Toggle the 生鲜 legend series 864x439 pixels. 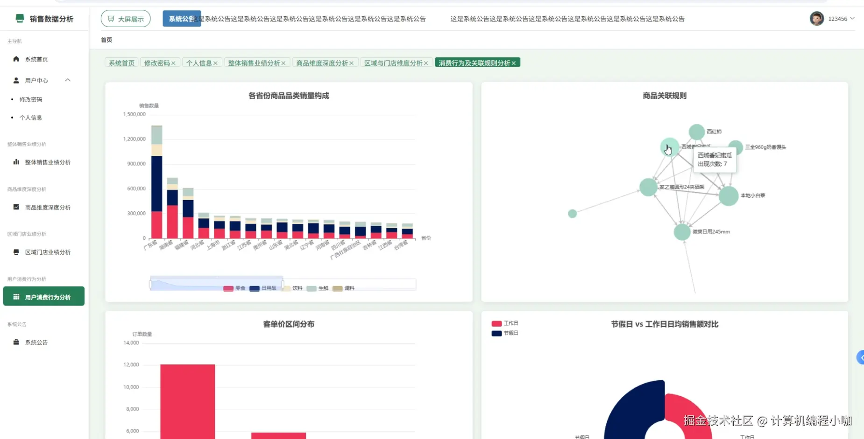tap(318, 288)
